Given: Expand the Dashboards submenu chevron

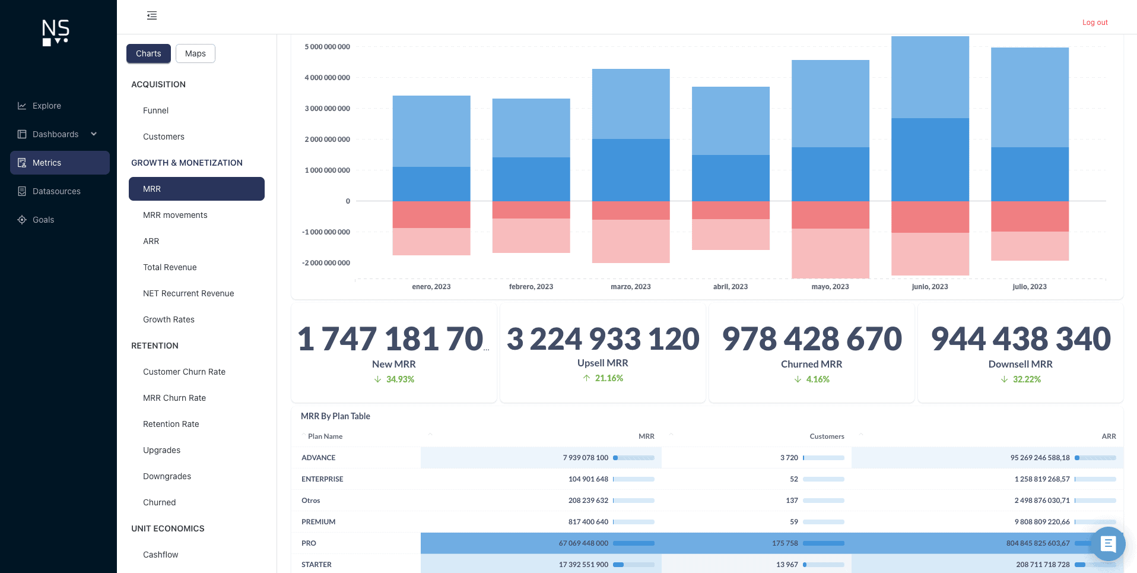Looking at the screenshot, I should coord(94,134).
